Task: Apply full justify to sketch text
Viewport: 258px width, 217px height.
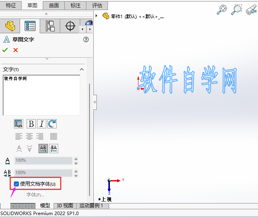Action: [54, 136]
